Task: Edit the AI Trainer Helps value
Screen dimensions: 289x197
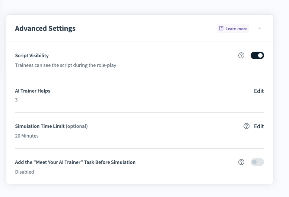Action: click(x=259, y=91)
